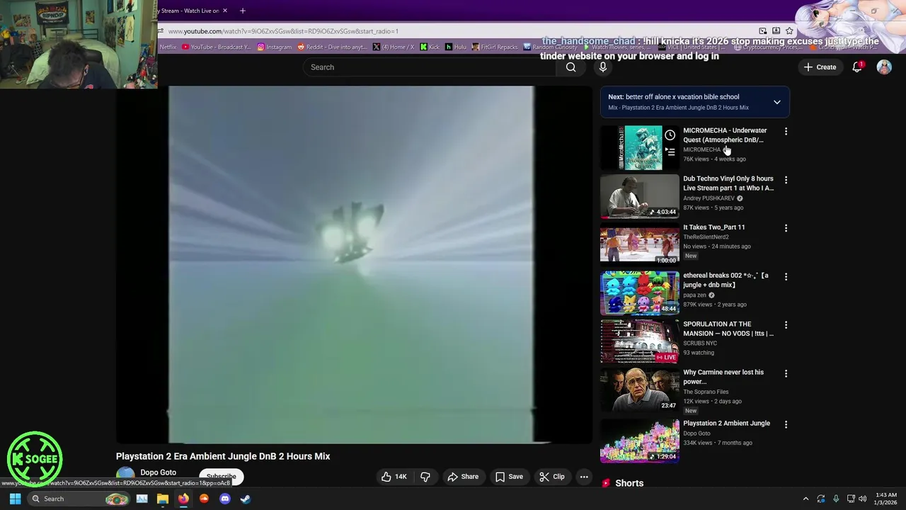Click MICROMECHA channel name in suggestions
906x510 pixels.
[701, 149]
